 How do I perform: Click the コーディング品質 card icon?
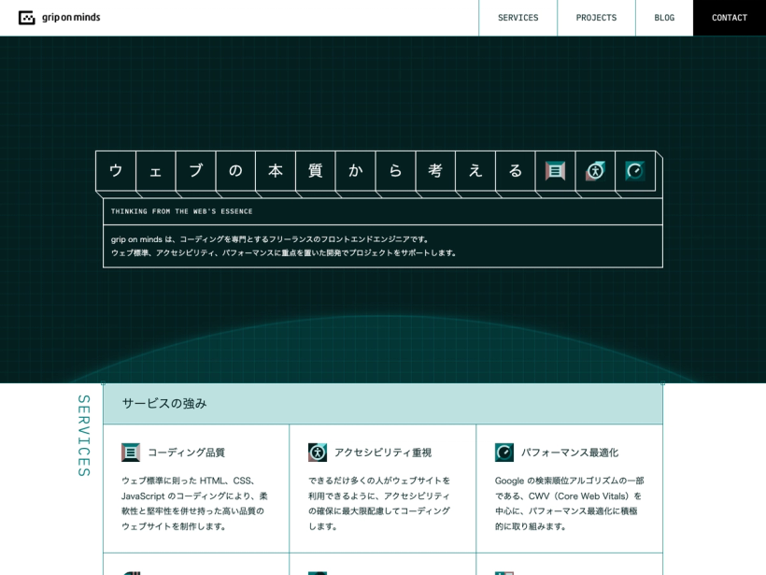[131, 453]
